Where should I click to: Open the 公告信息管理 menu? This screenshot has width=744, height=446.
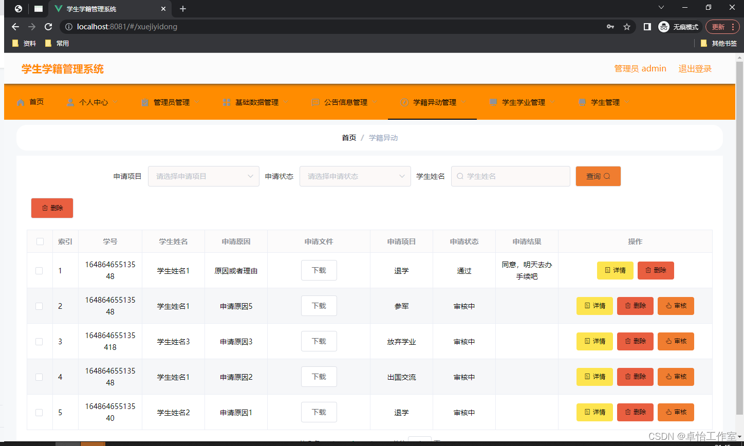[345, 102]
